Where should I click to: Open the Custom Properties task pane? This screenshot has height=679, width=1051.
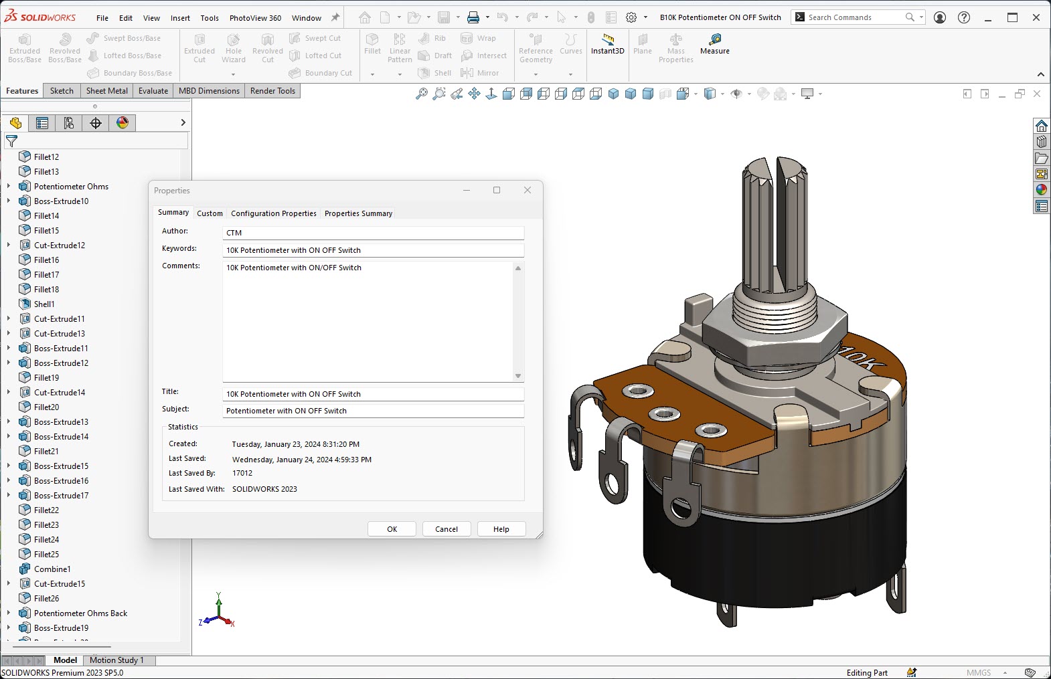click(1042, 206)
